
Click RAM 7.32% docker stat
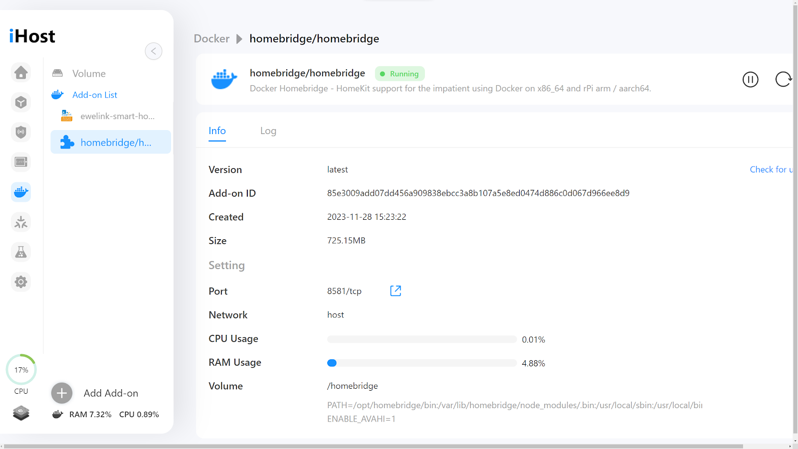click(90, 415)
